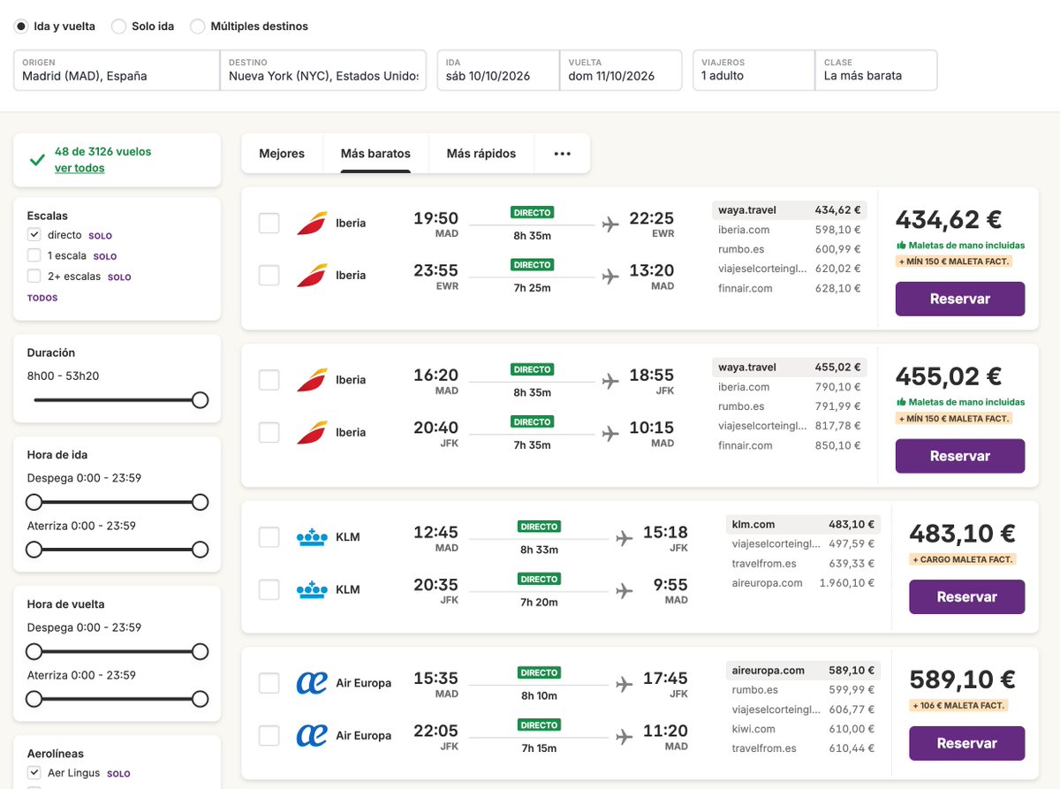The height and width of the screenshot is (789, 1060).
Task: Check the 1 escala filter
Action: coord(34,255)
